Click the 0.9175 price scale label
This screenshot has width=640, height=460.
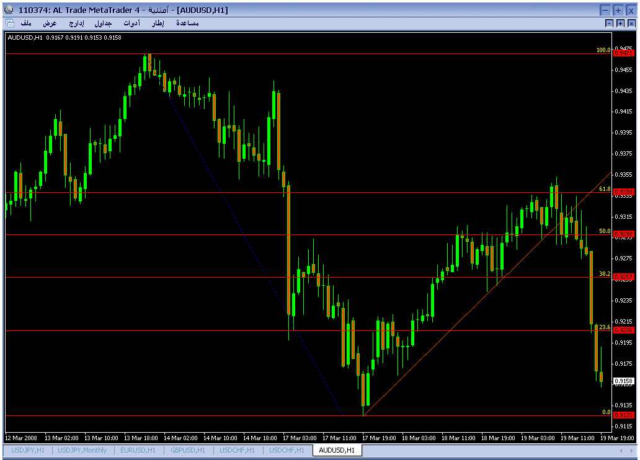[624, 363]
